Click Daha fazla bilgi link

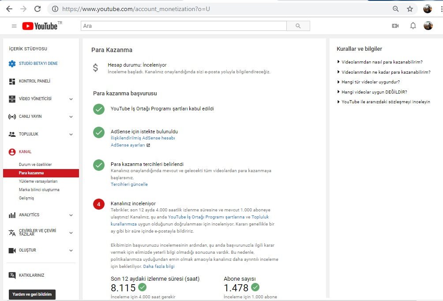[x=159, y=267]
